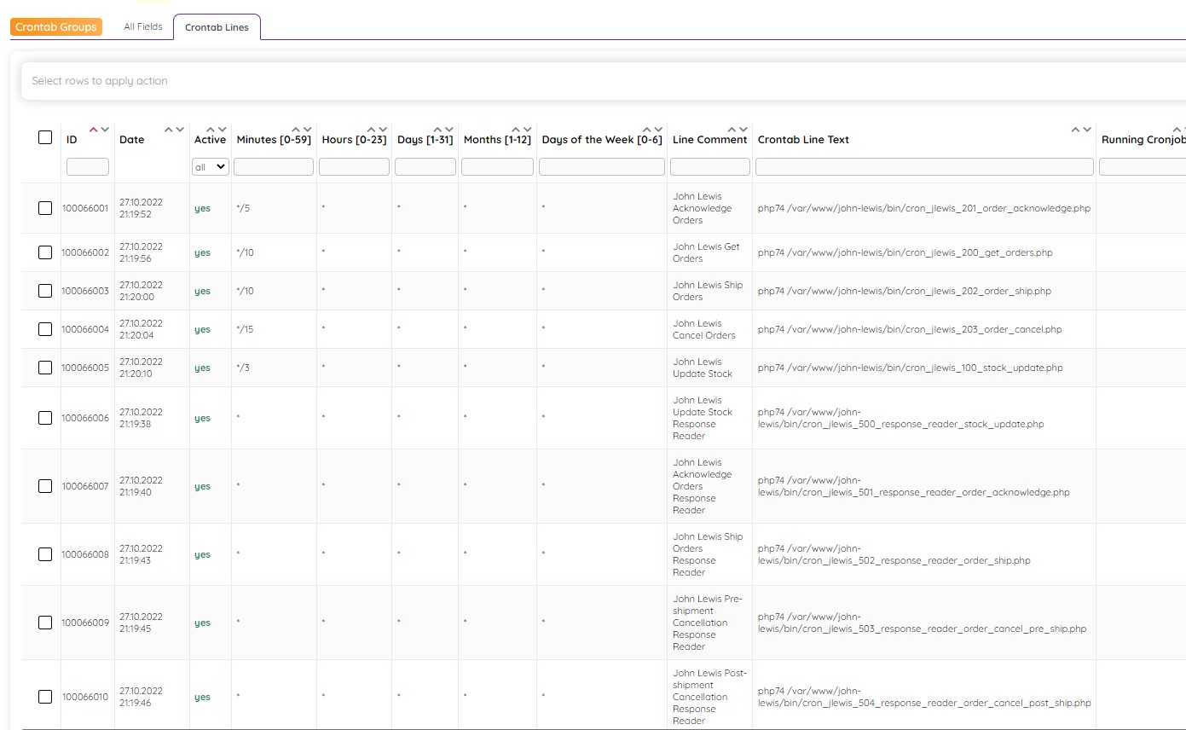Click cron_jlewis_201_order_acknowledge.php line text

[x=924, y=208]
